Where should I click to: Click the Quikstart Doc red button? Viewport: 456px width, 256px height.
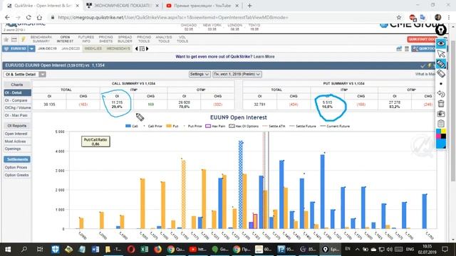(x=421, y=39)
